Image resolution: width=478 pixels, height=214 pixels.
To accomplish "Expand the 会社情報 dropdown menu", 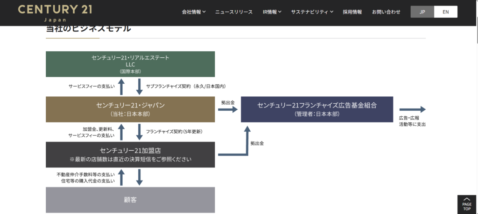I will coord(194,12).
